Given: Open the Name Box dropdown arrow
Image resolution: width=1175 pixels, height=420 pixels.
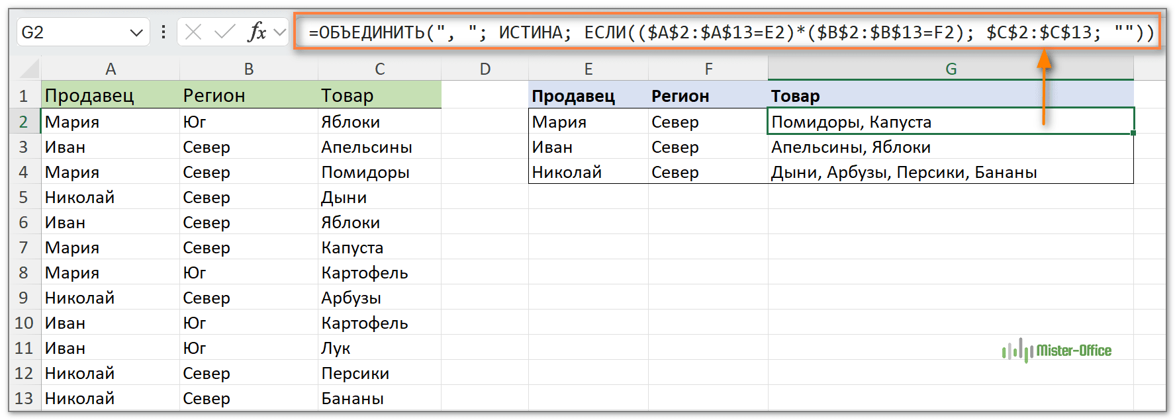Looking at the screenshot, I should tap(136, 32).
